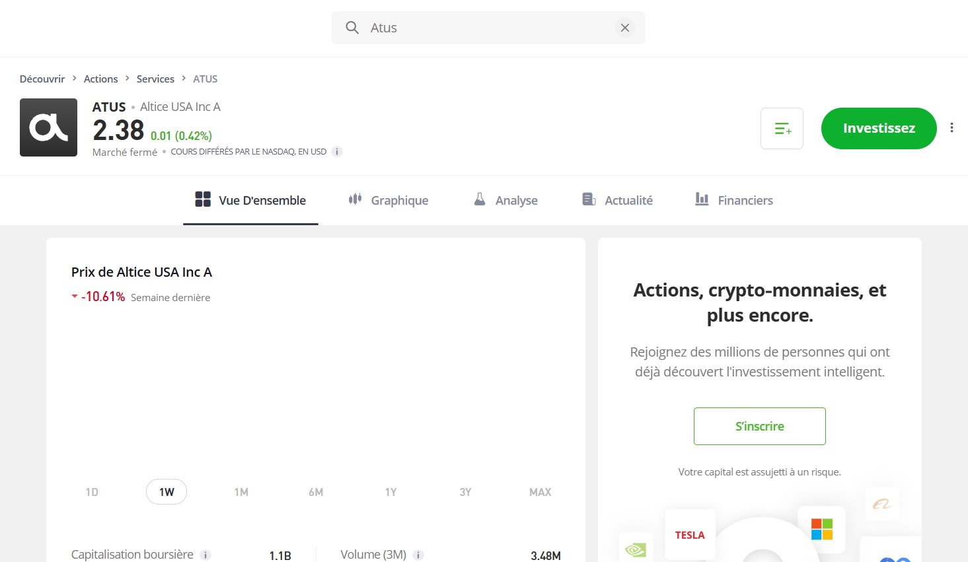Screen dimensions: 968x562
Task: Click the Graphique candlestick icon
Action: tap(355, 199)
